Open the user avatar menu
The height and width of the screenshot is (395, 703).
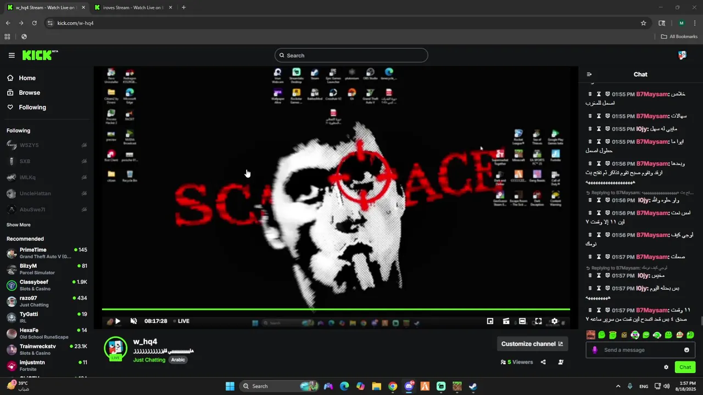point(682,55)
